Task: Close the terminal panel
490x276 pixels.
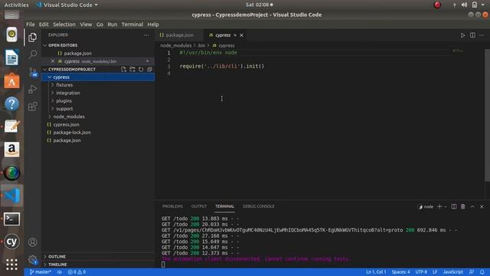Action: [x=482, y=206]
